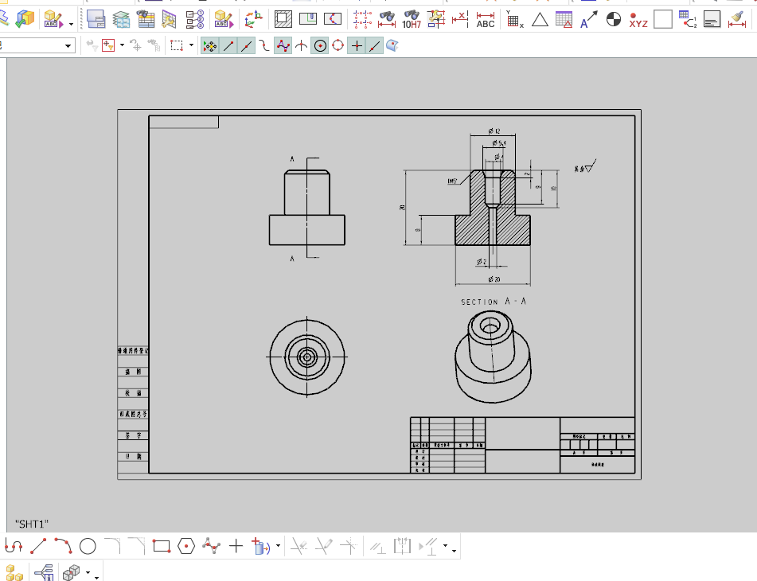Click the red dotted centerline grid icon
This screenshot has width=757, height=581.
click(x=362, y=19)
